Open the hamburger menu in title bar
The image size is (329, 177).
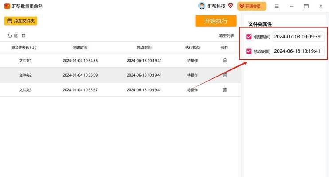click(277, 6)
